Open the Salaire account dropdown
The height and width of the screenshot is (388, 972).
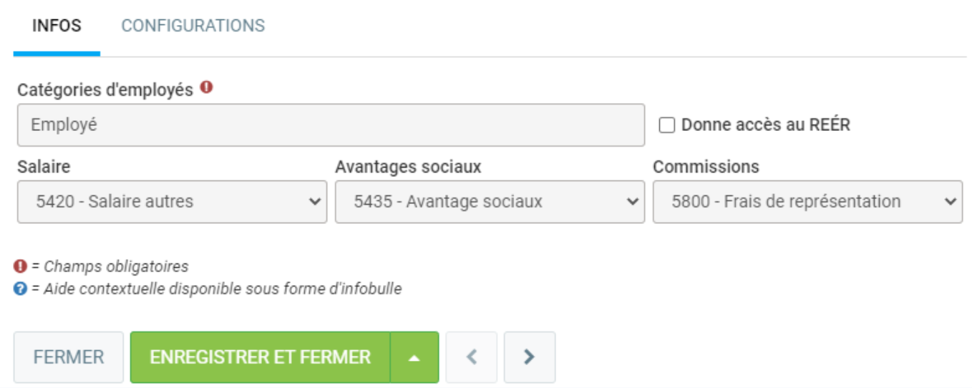(172, 202)
